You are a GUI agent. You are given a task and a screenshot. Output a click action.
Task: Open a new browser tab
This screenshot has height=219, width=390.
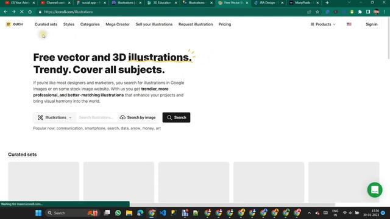click(327, 2)
